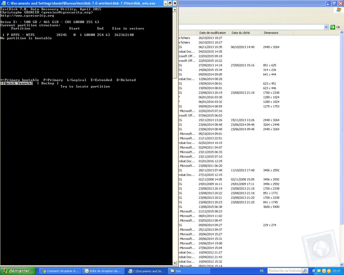Click the Explorer file list scroll up arrow
The image size is (344, 275).
(x=342, y=32)
